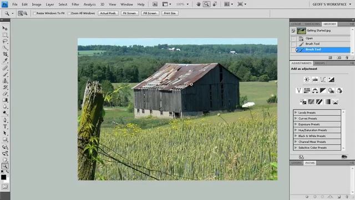Add a Threshold adjustment

pyautogui.click(x=319, y=102)
